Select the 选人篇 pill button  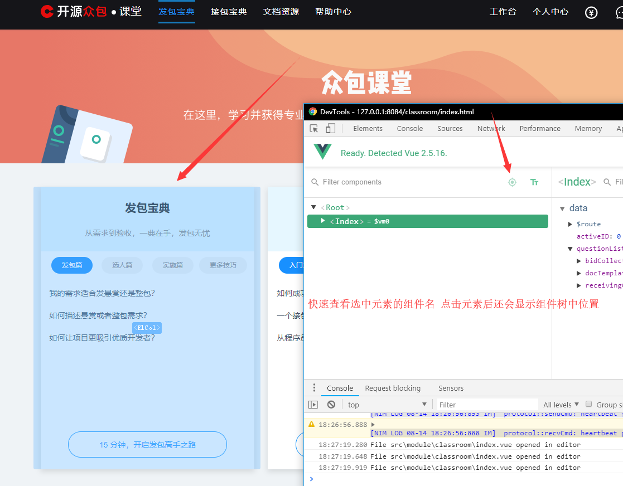coord(122,265)
